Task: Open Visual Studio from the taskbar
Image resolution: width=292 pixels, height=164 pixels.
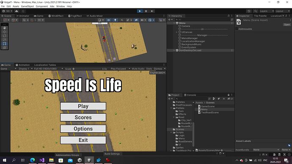Action: (x=42, y=160)
